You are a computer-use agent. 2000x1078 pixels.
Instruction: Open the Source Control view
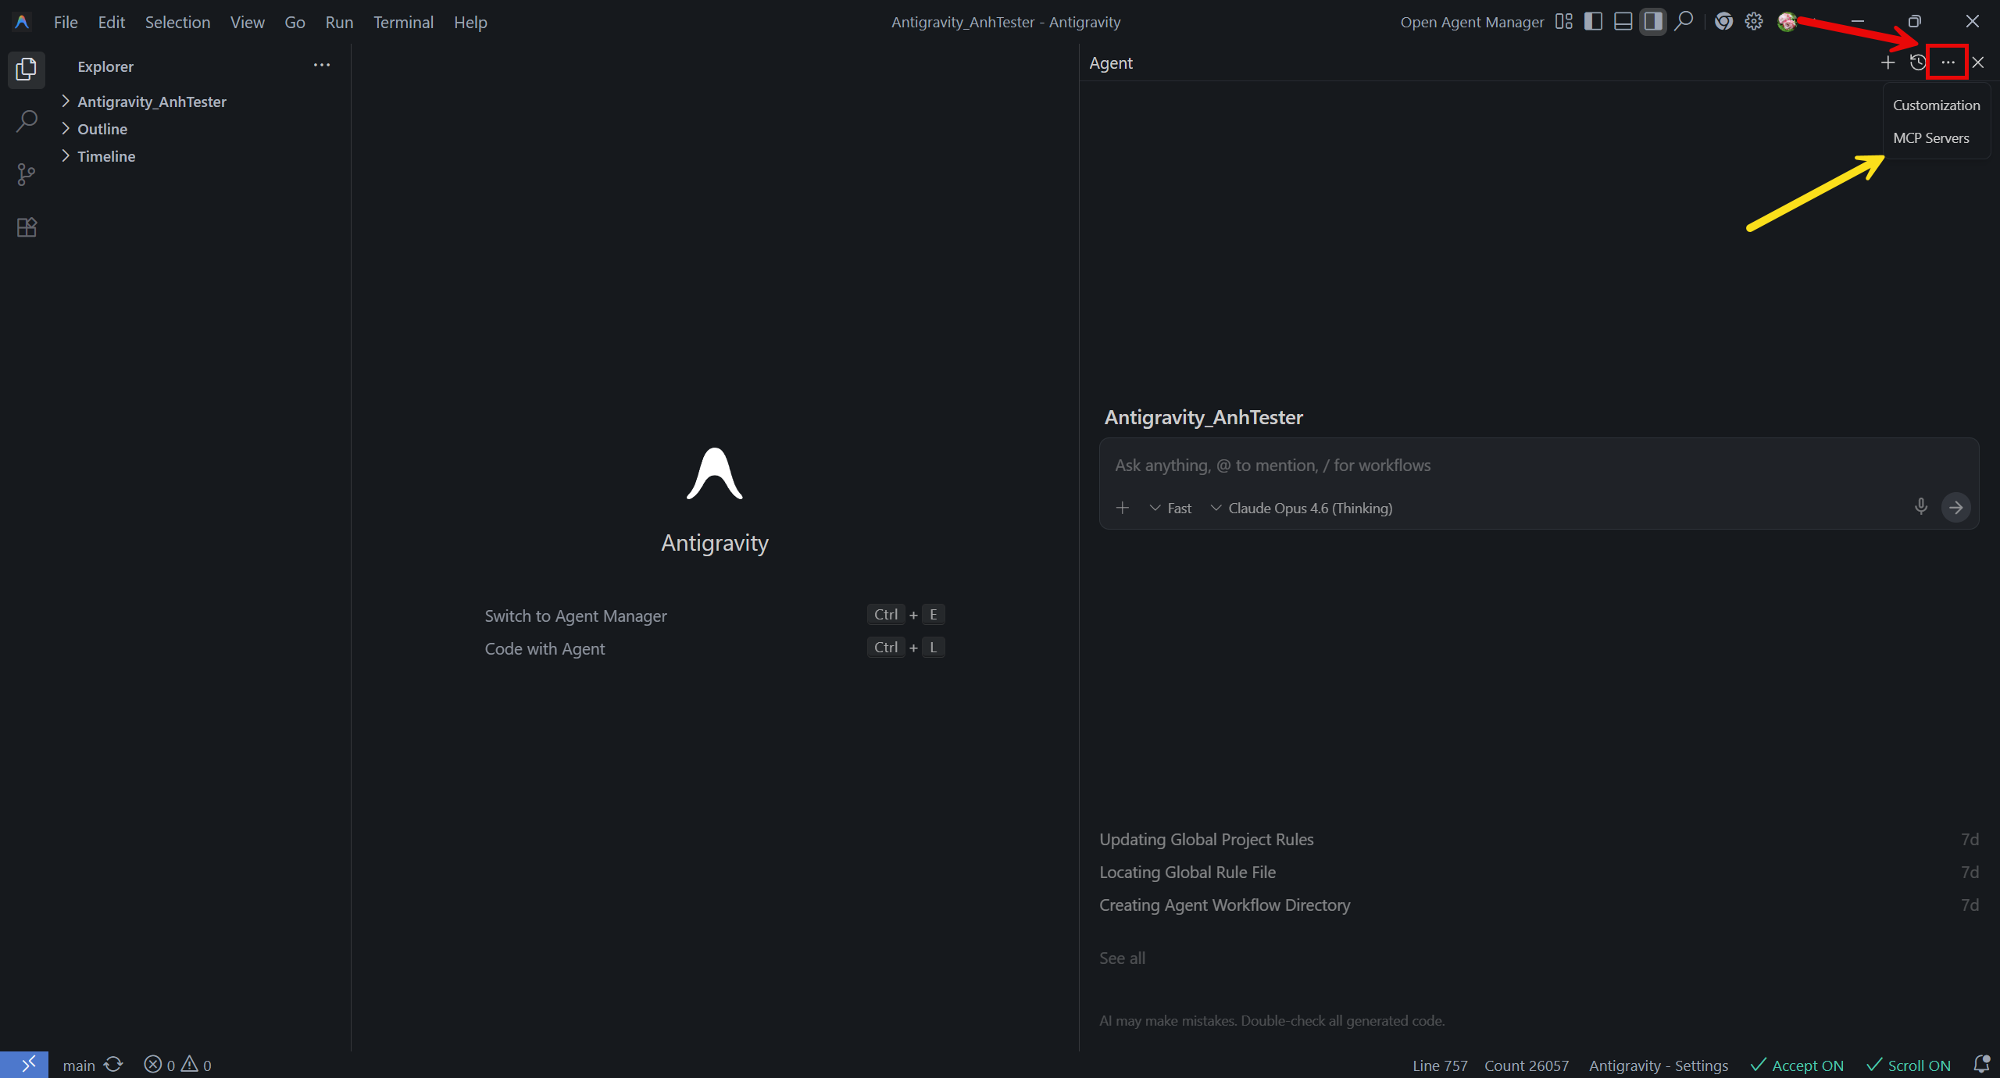pyautogui.click(x=27, y=173)
